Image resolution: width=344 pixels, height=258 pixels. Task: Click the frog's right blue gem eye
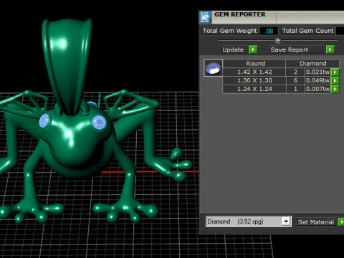coord(99,123)
